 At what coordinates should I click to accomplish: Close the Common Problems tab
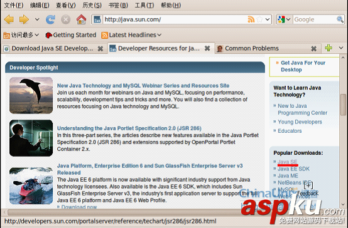pos(313,48)
